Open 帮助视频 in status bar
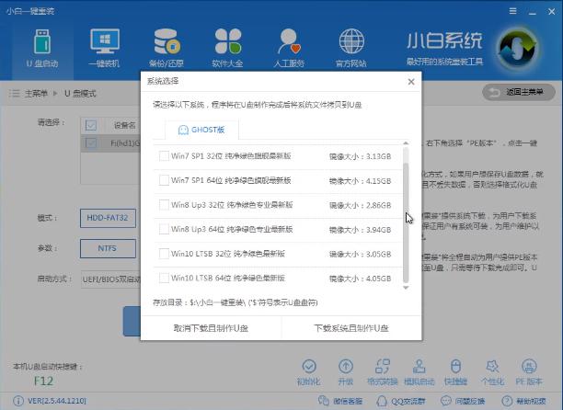This screenshot has width=563, height=410. pos(523,401)
